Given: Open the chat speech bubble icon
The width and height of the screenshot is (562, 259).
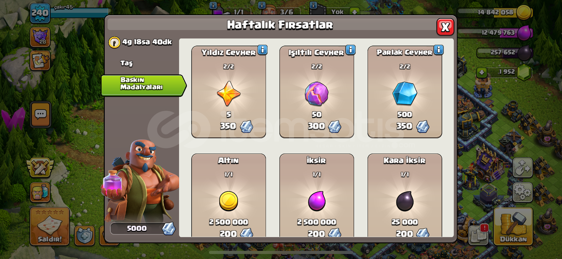Looking at the screenshot, I should pos(41,114).
